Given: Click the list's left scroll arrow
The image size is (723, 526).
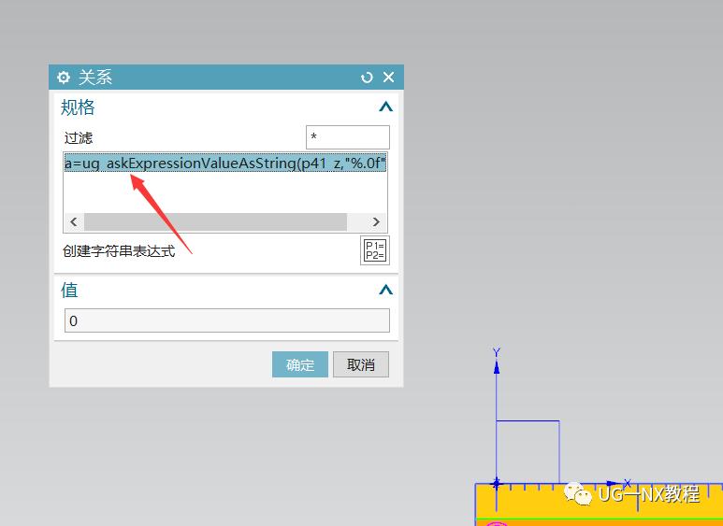Looking at the screenshot, I should [74, 222].
